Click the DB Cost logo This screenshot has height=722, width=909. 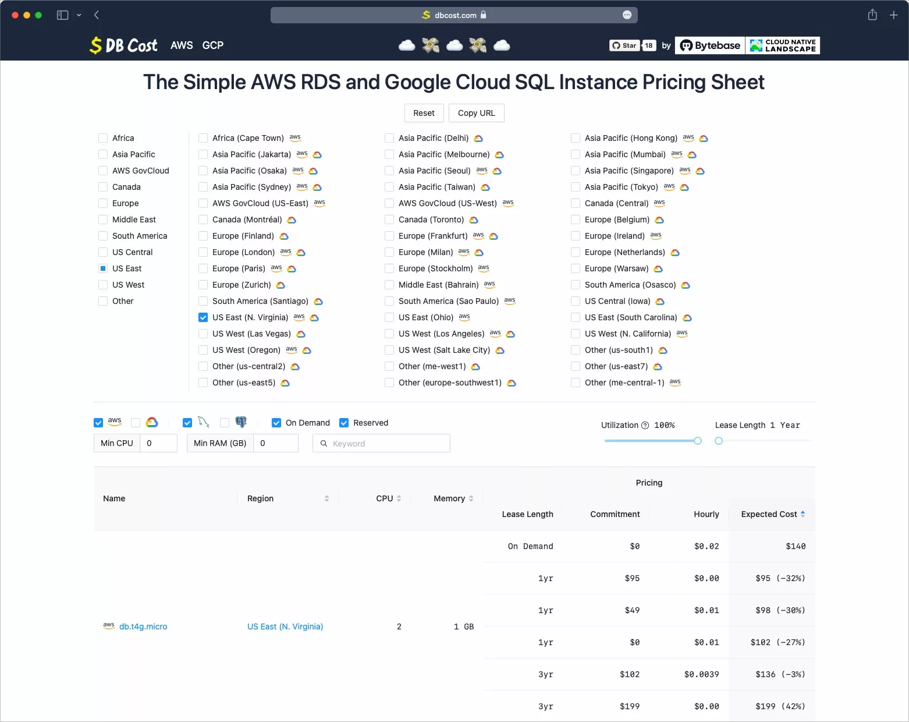[123, 45]
